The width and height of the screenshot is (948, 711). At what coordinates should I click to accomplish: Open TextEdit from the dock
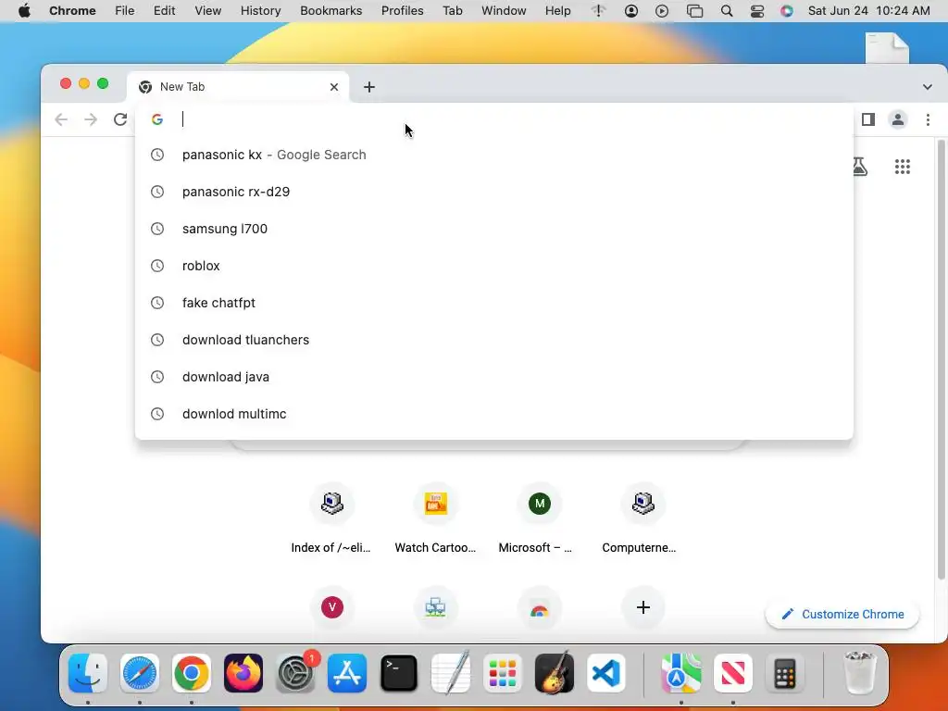pos(451,673)
